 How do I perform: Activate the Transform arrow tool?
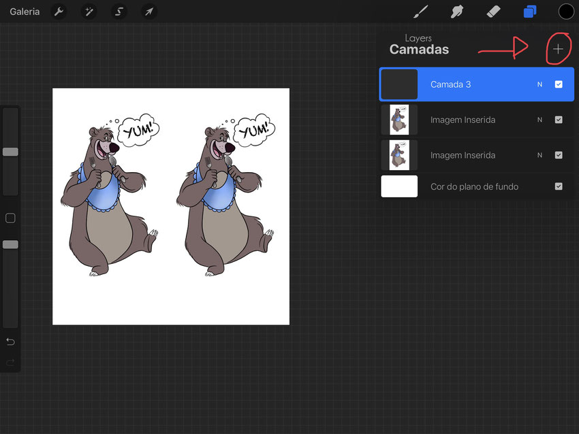point(149,12)
